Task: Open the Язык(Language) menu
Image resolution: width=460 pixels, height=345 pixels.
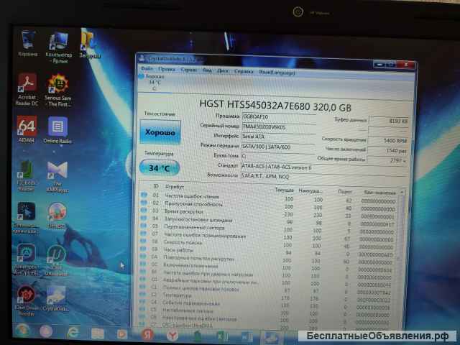Action: click(x=277, y=72)
